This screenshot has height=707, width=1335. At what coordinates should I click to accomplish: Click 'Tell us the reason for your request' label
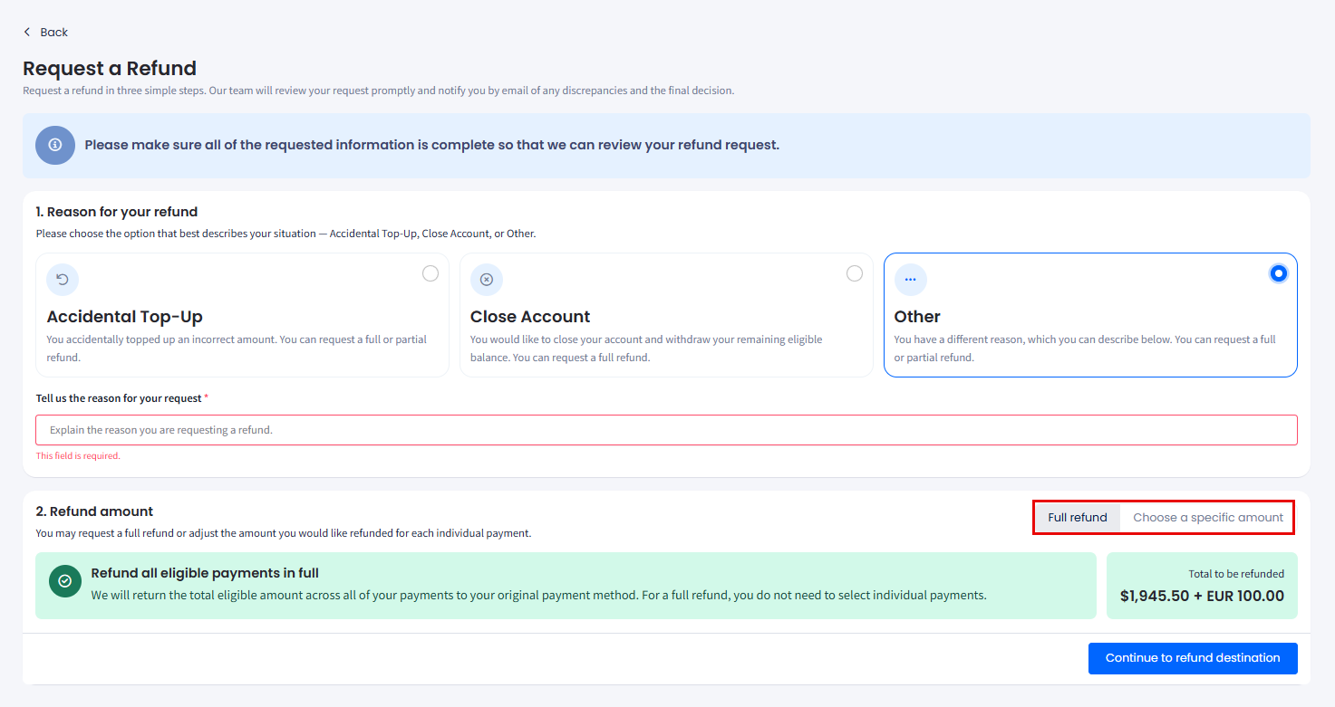click(x=119, y=398)
